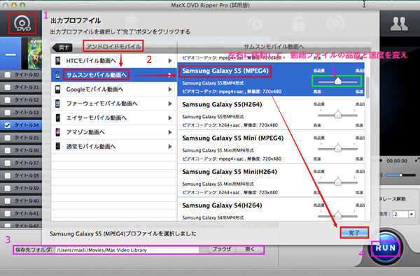Select Samsung Galaxy S4(H264) profile

tap(271, 209)
